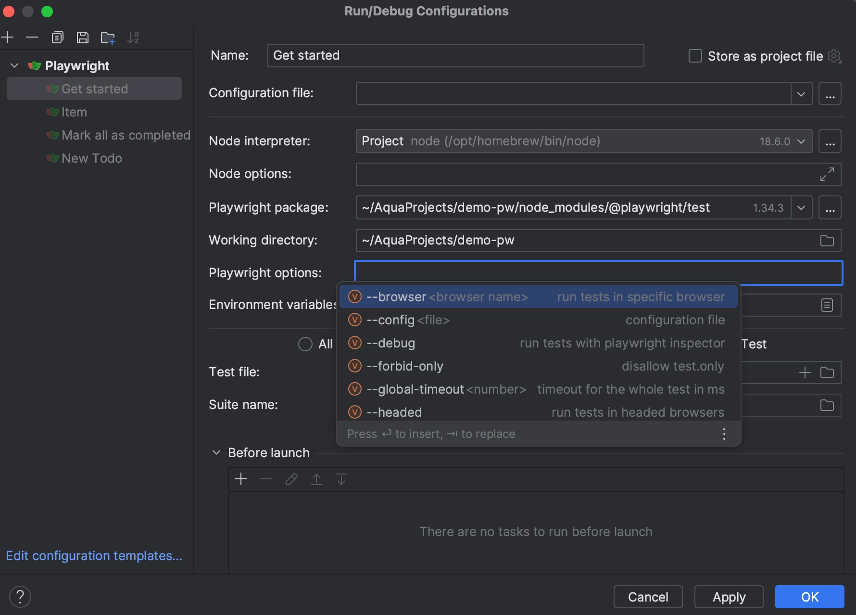Open Edit configuration templates link

pos(94,555)
